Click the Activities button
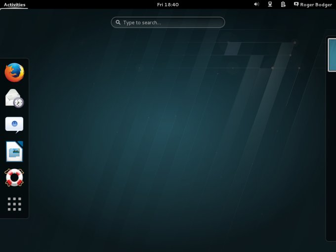The width and height of the screenshot is (336, 252). click(x=14, y=4)
